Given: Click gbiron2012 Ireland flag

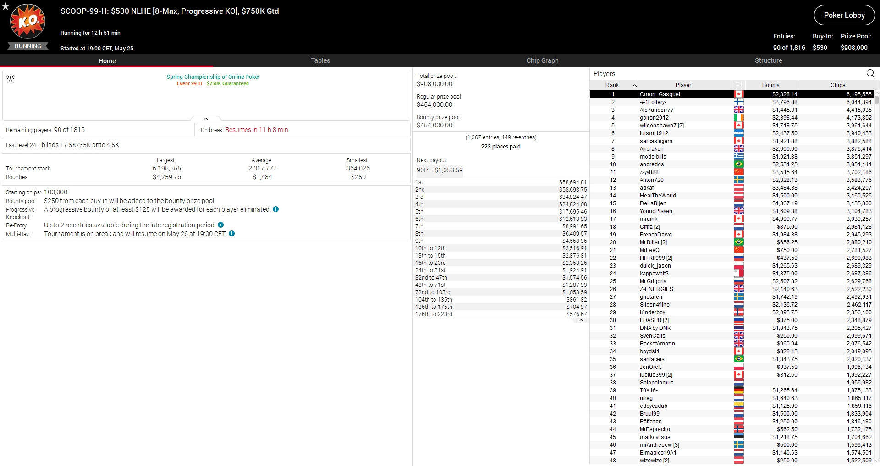Looking at the screenshot, I should pos(738,118).
